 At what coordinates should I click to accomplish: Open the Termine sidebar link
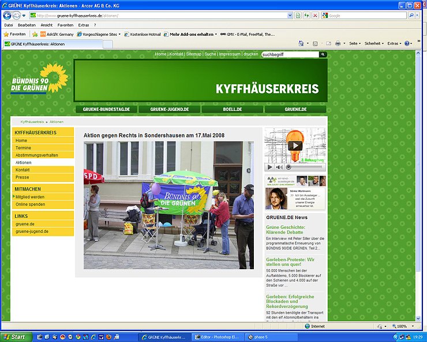pos(24,148)
